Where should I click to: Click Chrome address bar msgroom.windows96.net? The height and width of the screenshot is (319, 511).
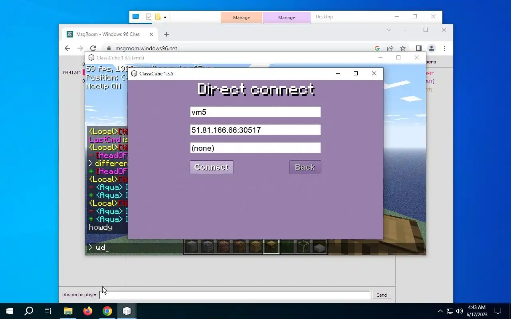tap(146, 48)
